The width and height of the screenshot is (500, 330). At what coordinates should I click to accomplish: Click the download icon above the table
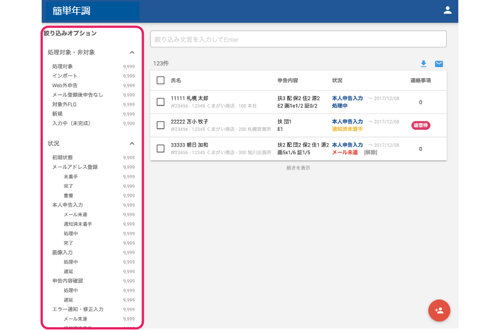click(423, 64)
